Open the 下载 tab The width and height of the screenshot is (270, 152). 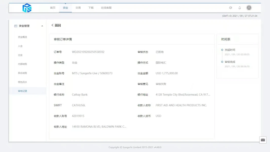click(91, 8)
